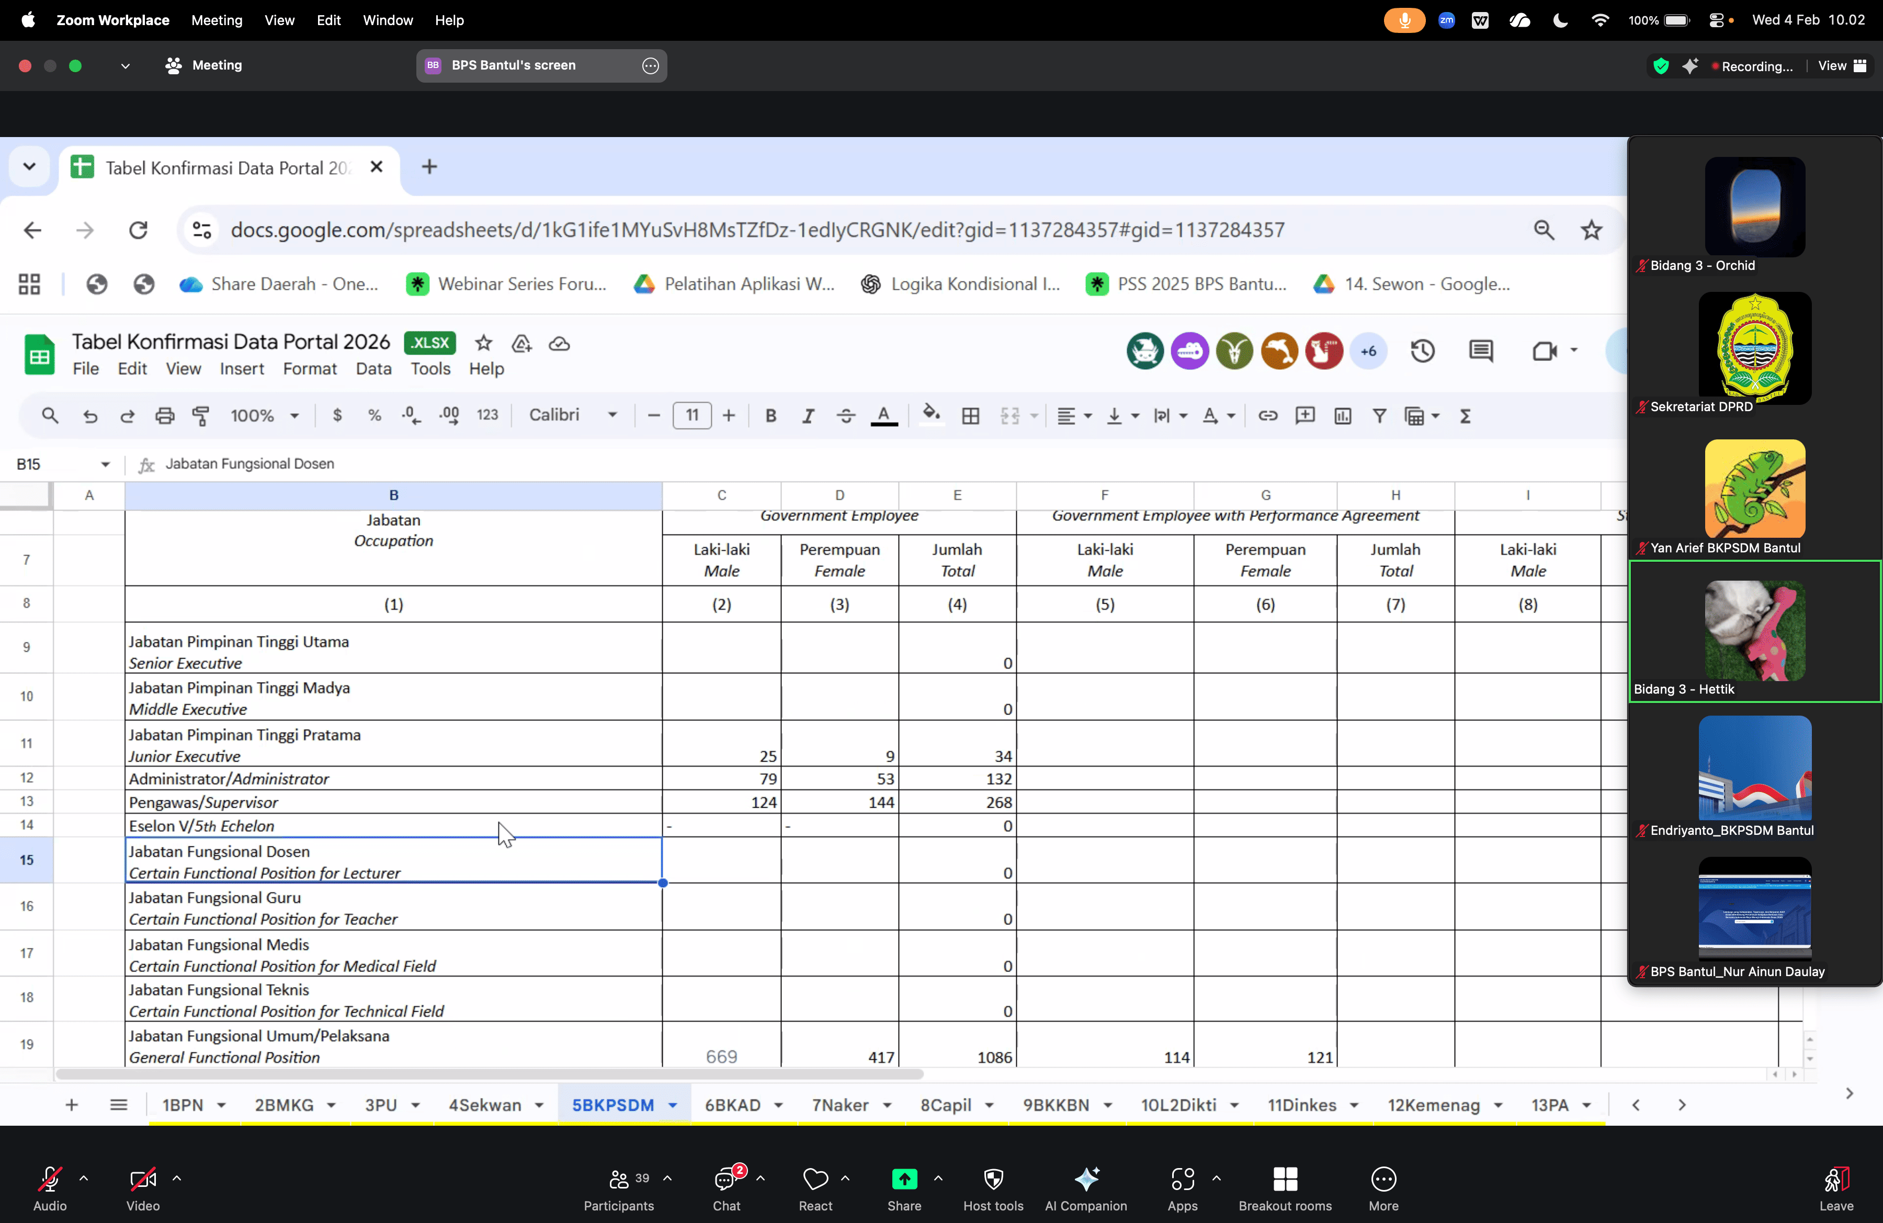Screen dimensions: 1883x1223
Task: Open the Breakout rooms button
Action: tap(1285, 1186)
